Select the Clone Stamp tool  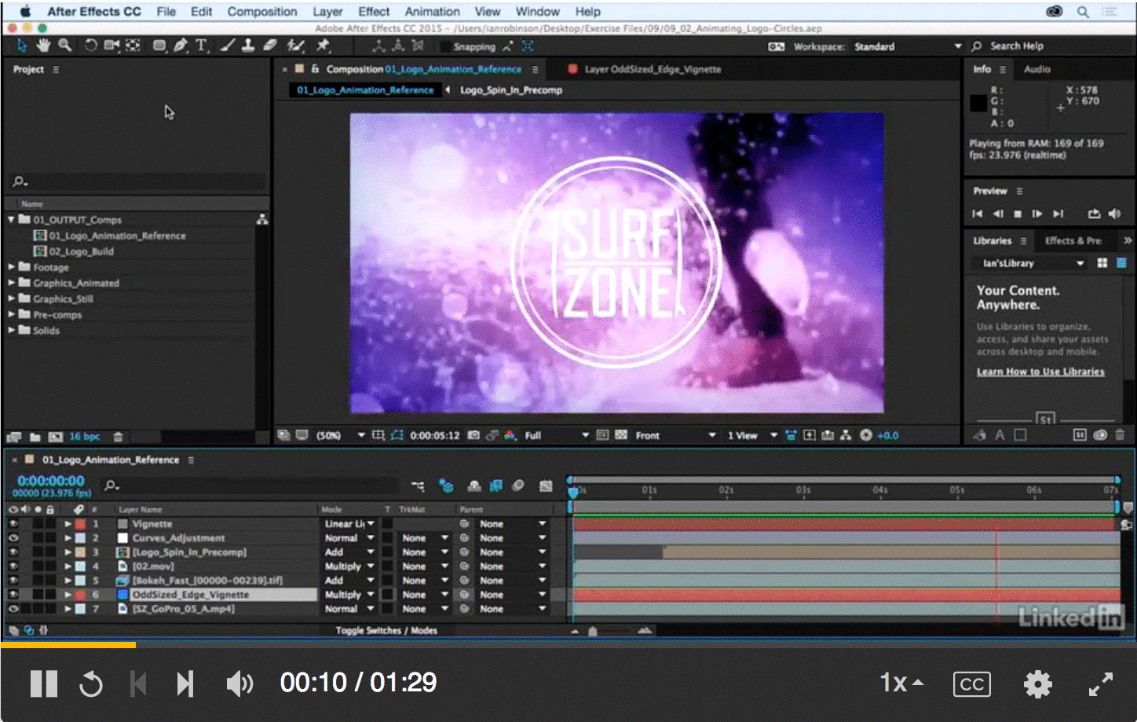click(248, 46)
